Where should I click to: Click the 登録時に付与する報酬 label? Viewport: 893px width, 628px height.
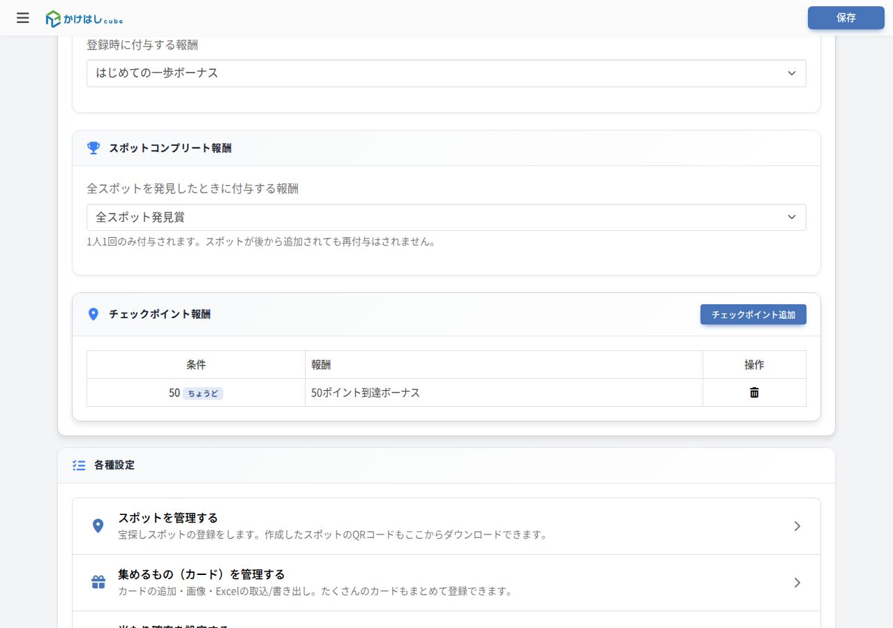pyautogui.click(x=142, y=45)
